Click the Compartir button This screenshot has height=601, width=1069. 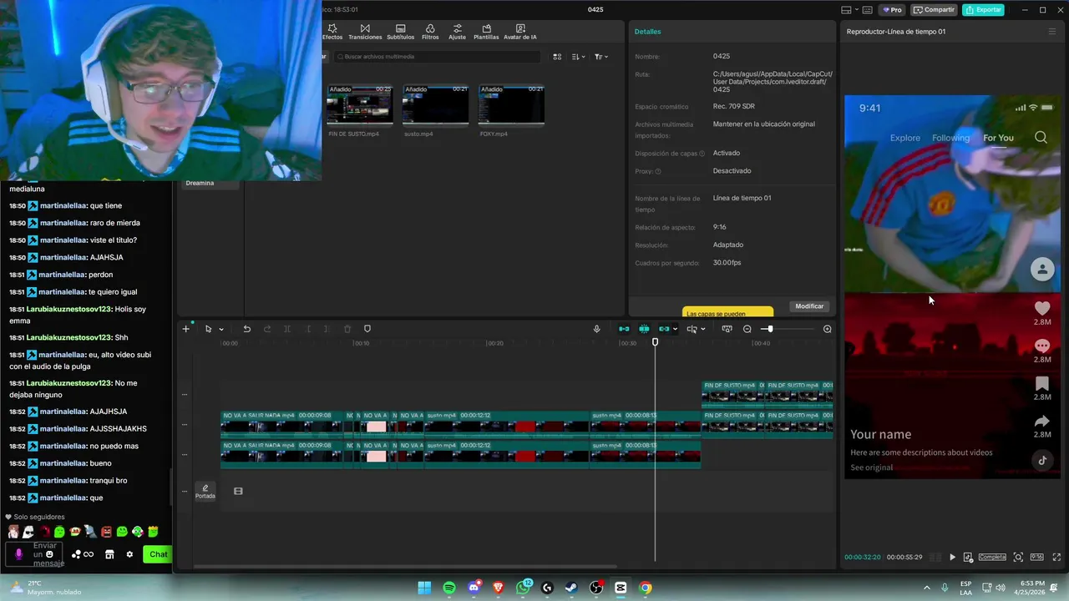(x=934, y=10)
